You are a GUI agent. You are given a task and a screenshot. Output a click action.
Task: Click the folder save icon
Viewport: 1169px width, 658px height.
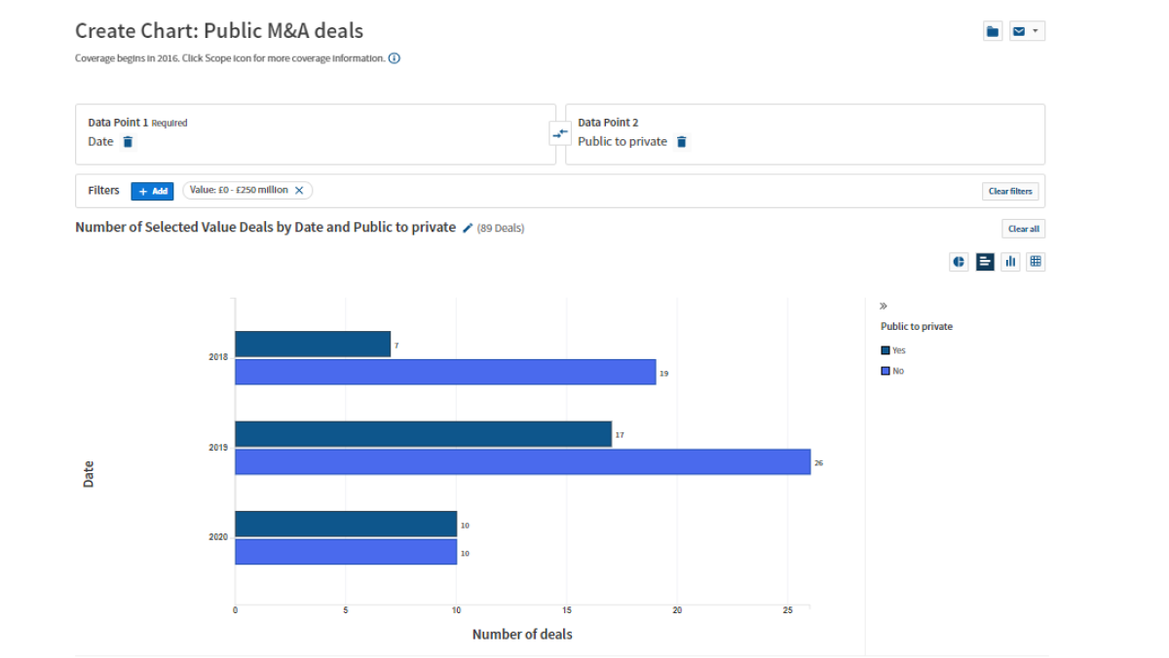pyautogui.click(x=993, y=31)
